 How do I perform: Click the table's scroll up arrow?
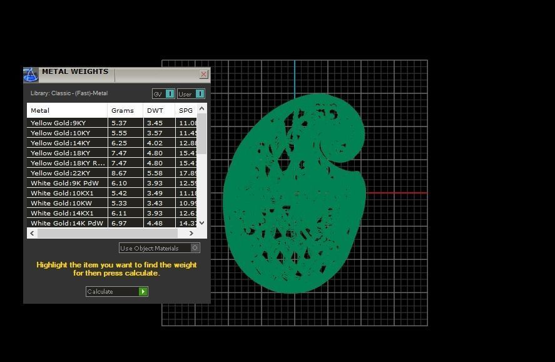[201, 108]
